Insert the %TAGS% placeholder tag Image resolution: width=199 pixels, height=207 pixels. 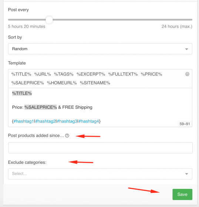click(64, 74)
